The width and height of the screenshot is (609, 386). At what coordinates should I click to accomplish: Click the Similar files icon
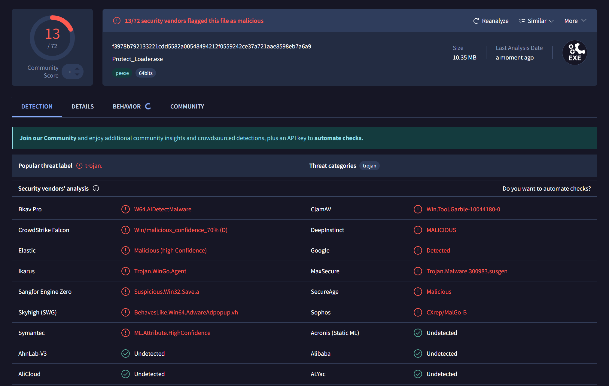tap(522, 21)
